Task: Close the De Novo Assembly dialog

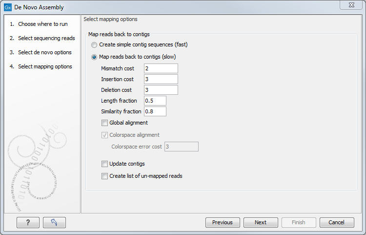Action: click(x=351, y=5)
